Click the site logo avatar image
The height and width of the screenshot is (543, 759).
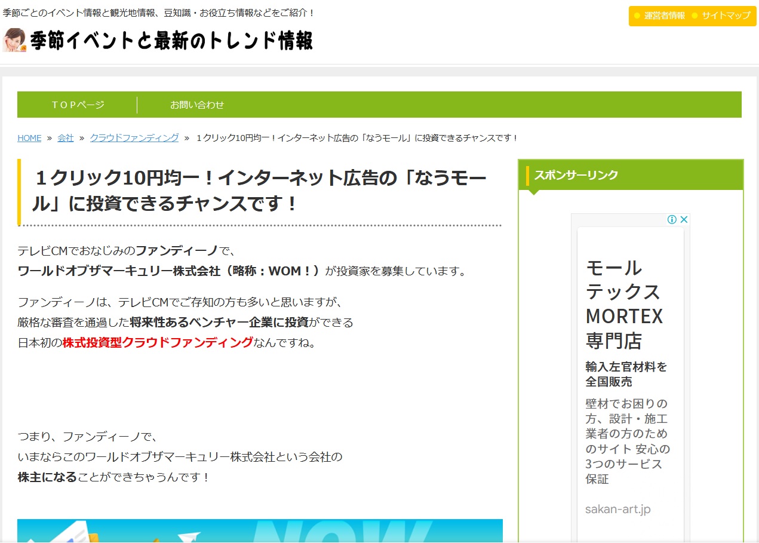[x=14, y=40]
